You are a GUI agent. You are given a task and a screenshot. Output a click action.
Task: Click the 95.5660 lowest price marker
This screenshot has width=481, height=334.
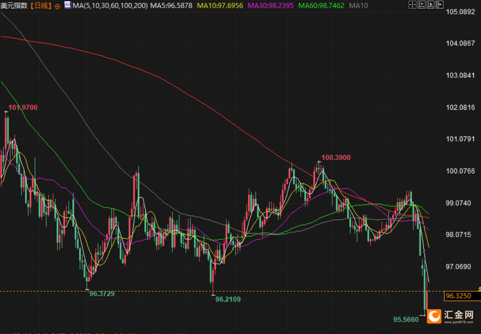point(406,320)
